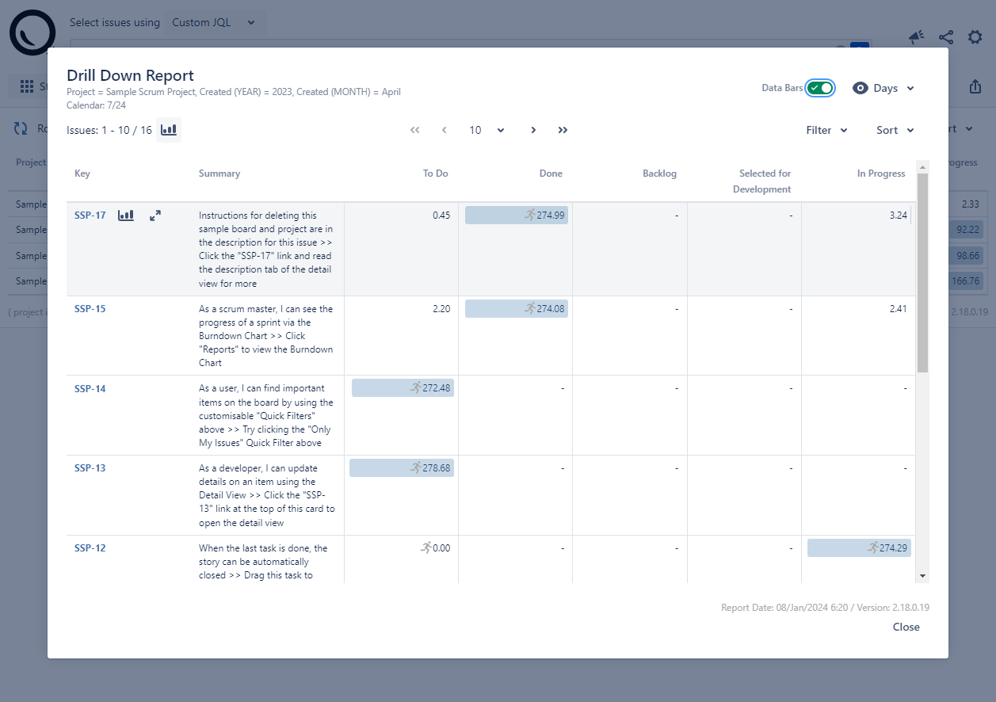Open the SSP-15 issue link
This screenshot has height=702, width=996.
(x=90, y=309)
